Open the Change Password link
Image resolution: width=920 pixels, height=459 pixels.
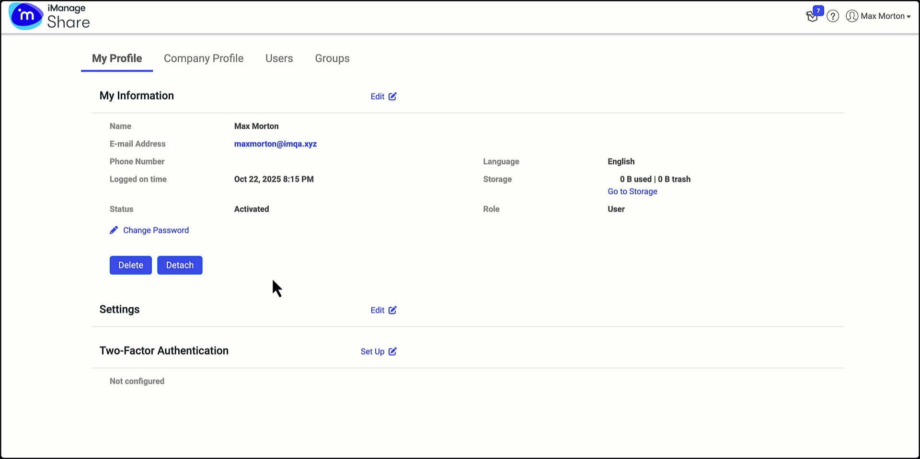click(x=156, y=230)
